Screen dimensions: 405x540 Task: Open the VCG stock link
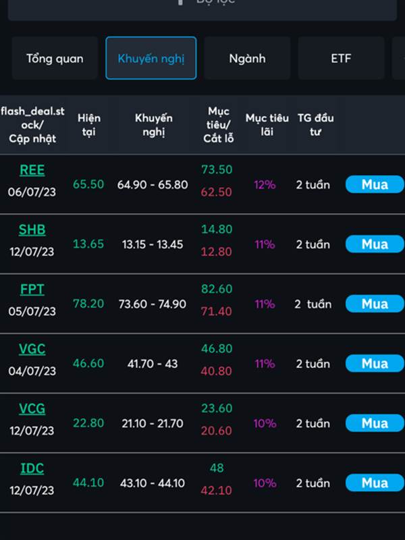(x=32, y=408)
